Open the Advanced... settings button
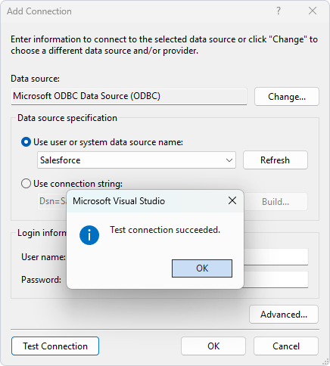Screen dimensions: 330x366 [284, 315]
